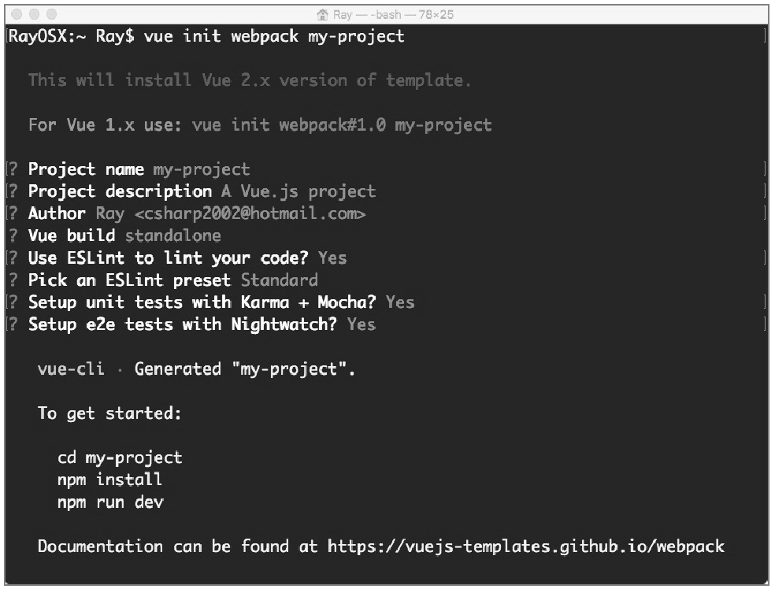775x589 pixels.
Task: Click the 'cd my-project' command line
Action: (x=120, y=458)
